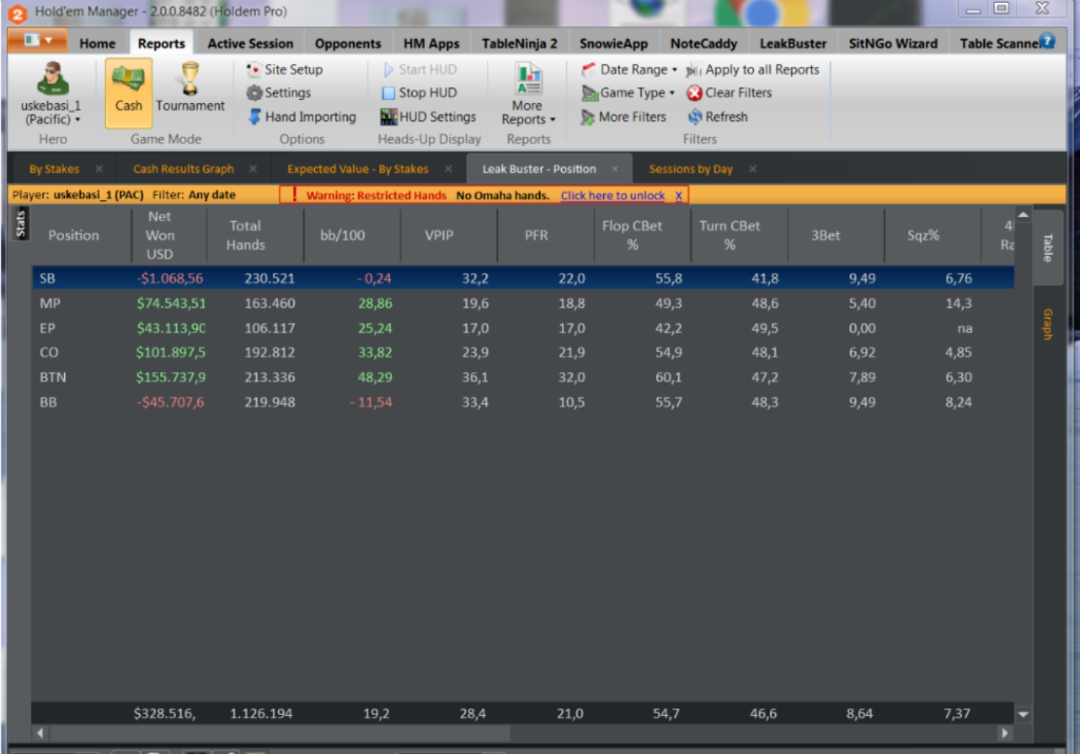Select the BB position row
1080x754 pixels.
pos(523,403)
